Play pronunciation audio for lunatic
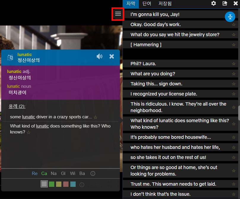This screenshot has width=240, height=199. 99,56
